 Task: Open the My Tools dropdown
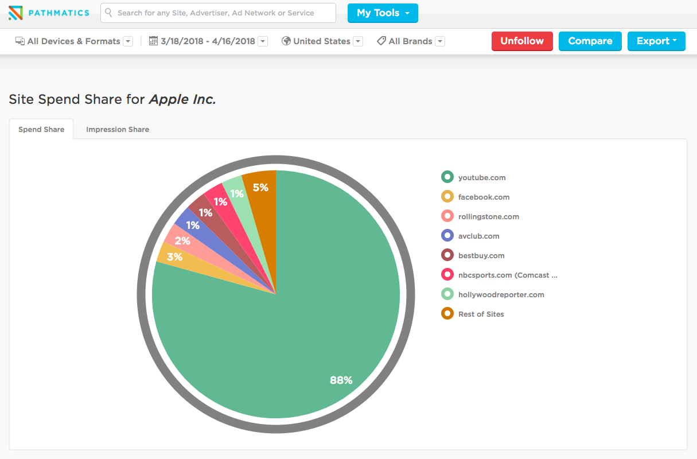(382, 13)
